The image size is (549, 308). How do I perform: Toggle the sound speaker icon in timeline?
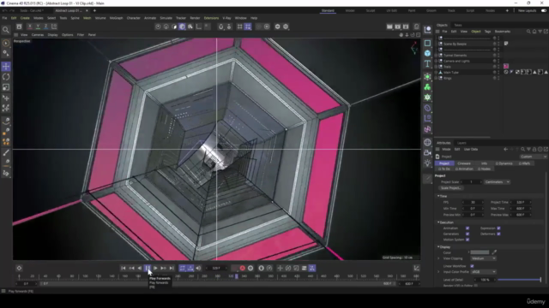coord(198,268)
